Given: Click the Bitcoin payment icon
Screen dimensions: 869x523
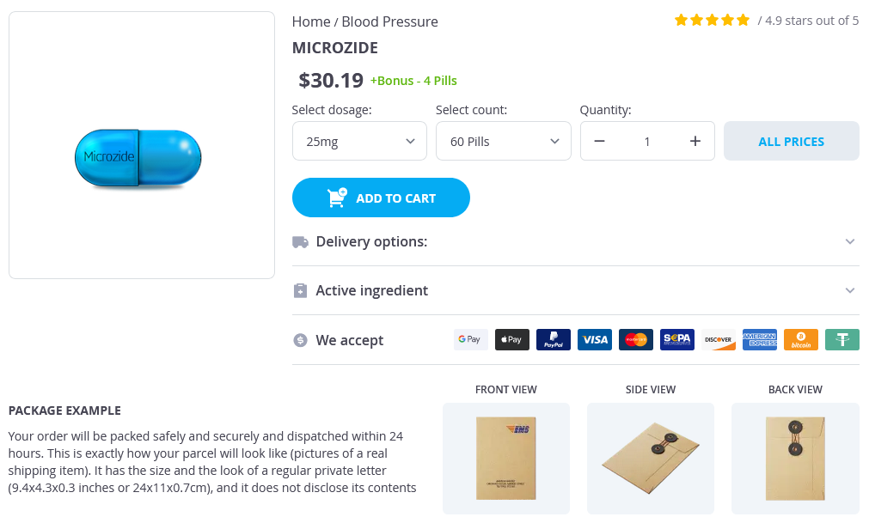Looking at the screenshot, I should [801, 340].
